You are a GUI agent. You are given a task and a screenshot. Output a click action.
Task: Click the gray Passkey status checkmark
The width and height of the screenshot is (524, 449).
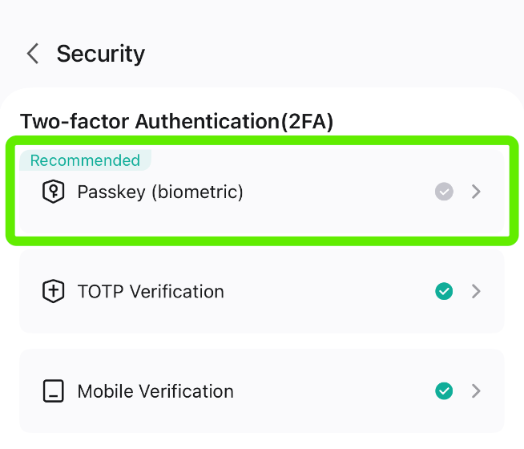pyautogui.click(x=444, y=192)
